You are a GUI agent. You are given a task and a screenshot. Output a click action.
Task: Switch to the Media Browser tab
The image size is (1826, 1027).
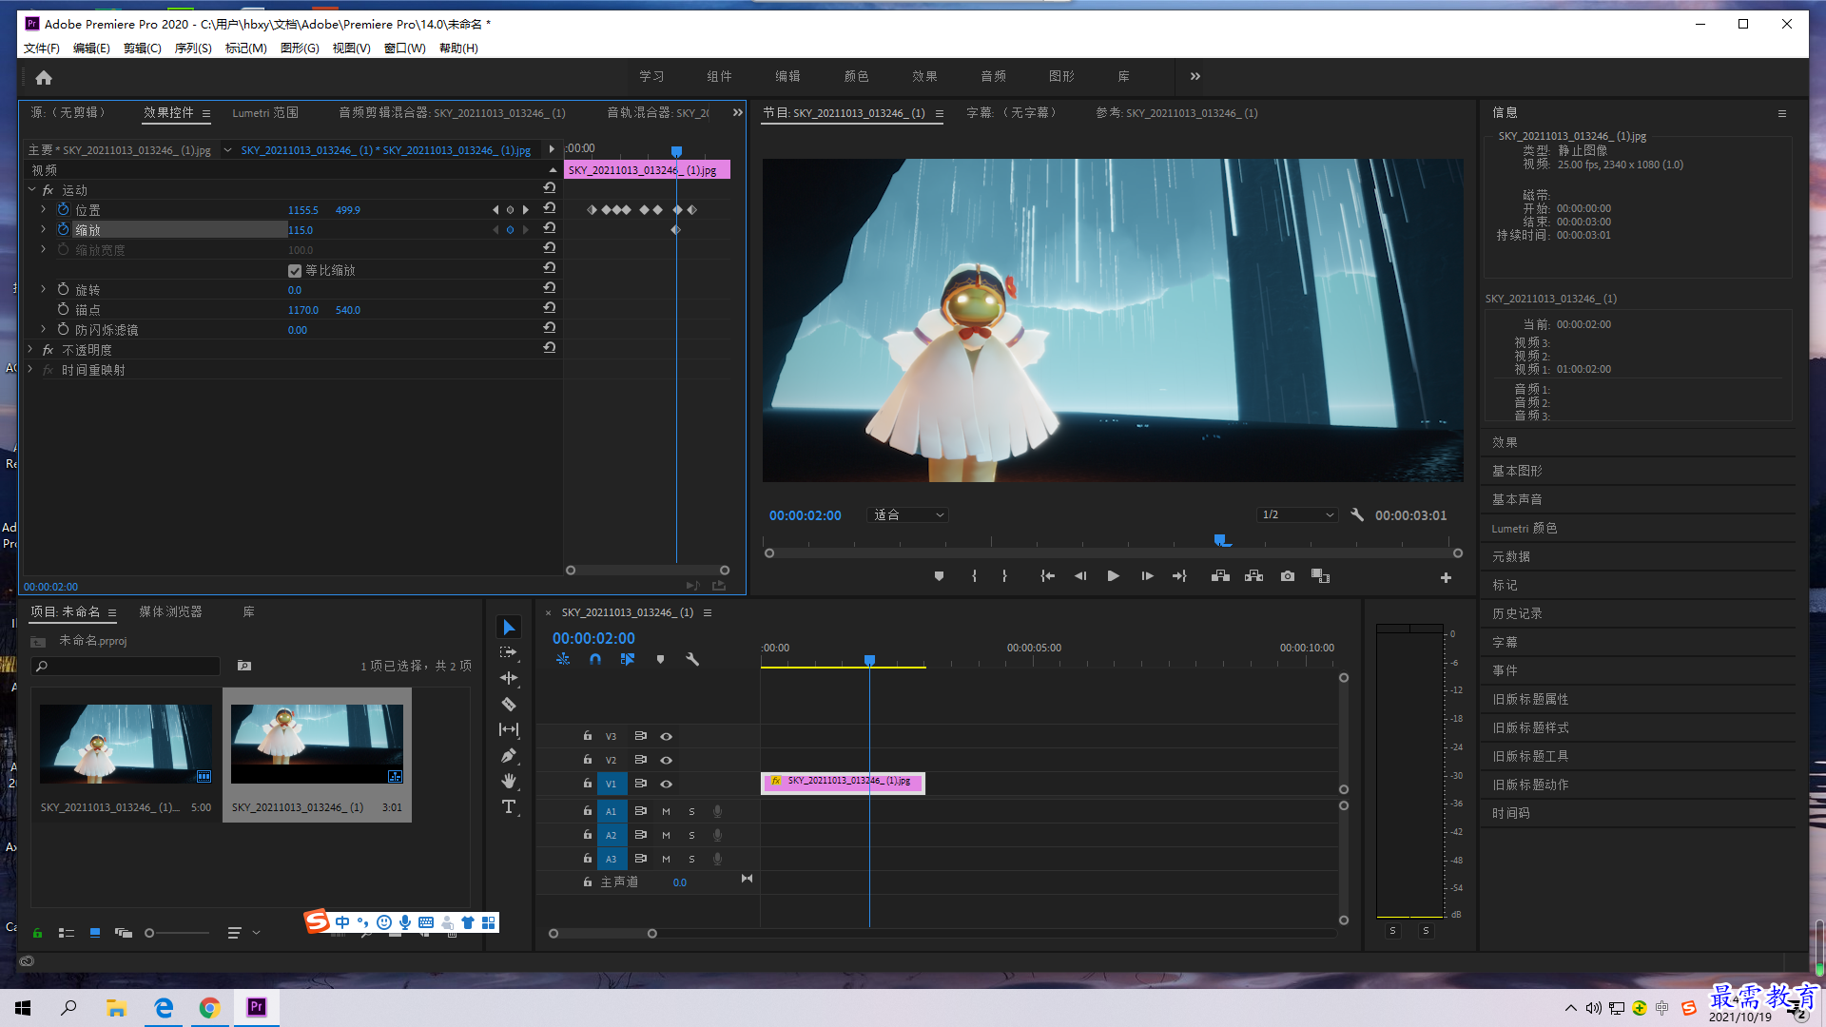(x=170, y=612)
